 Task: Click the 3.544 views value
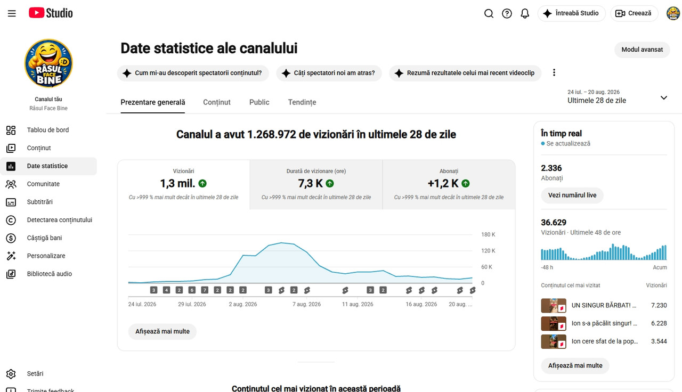[659, 341]
